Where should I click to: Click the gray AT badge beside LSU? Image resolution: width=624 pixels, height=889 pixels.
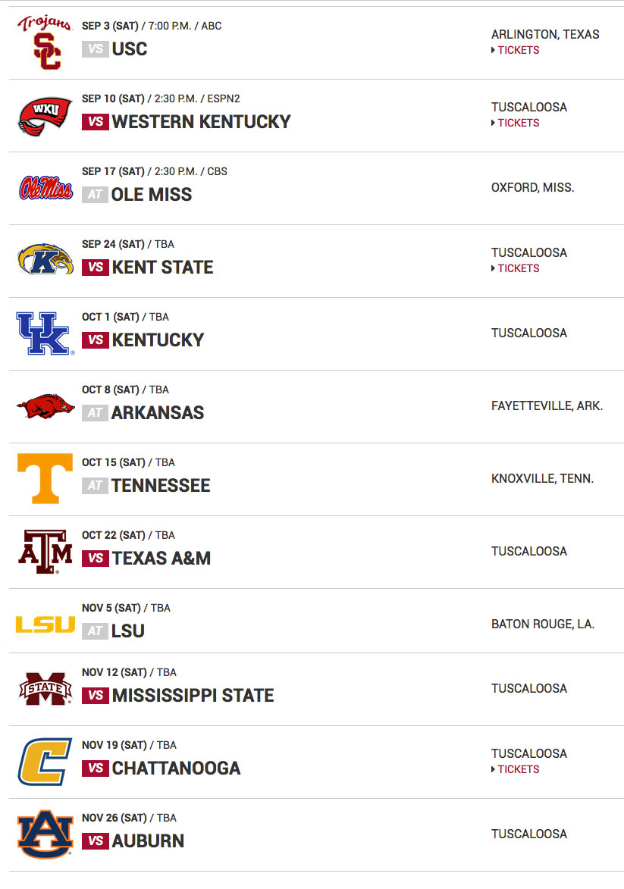[x=95, y=631]
